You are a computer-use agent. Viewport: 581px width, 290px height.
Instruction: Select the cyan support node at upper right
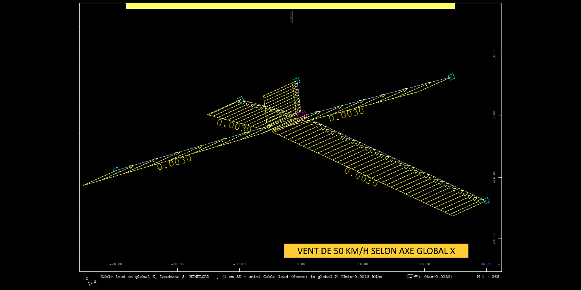(x=451, y=77)
